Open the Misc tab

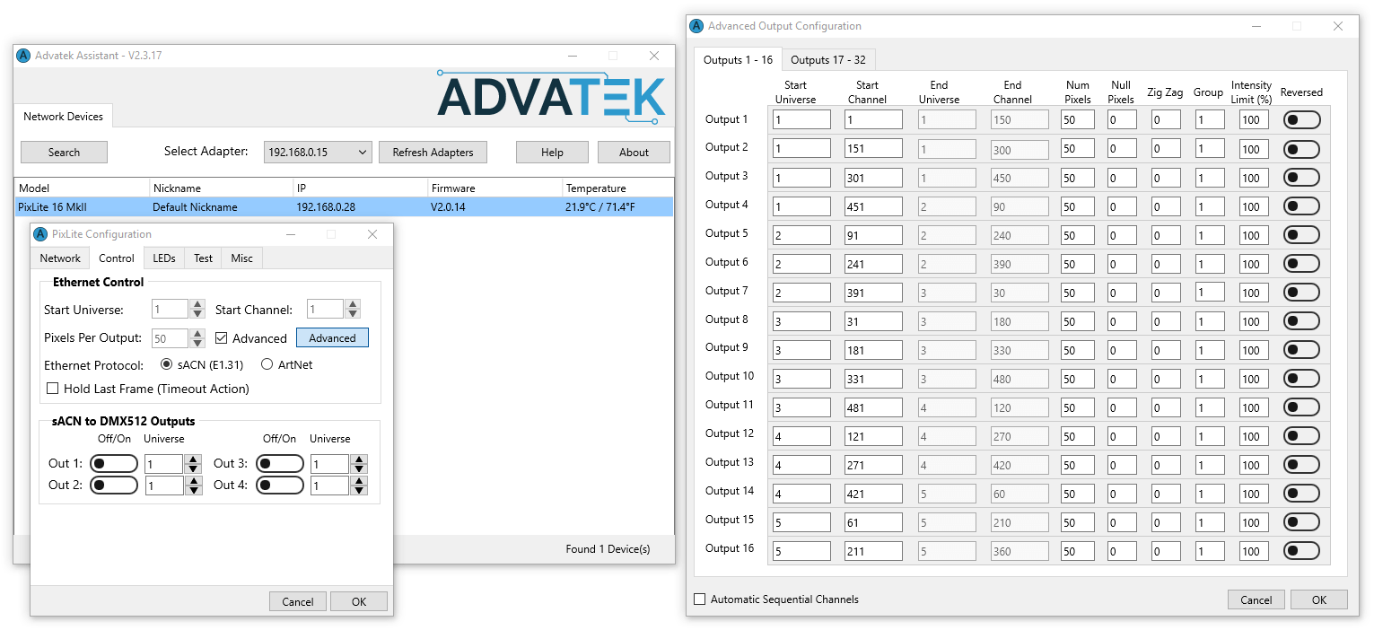click(x=242, y=258)
